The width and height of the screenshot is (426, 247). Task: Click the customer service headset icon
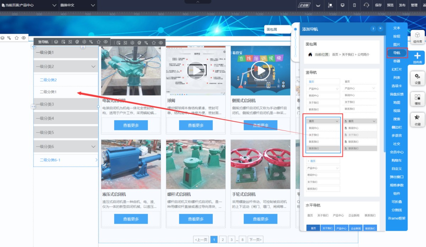366,5
